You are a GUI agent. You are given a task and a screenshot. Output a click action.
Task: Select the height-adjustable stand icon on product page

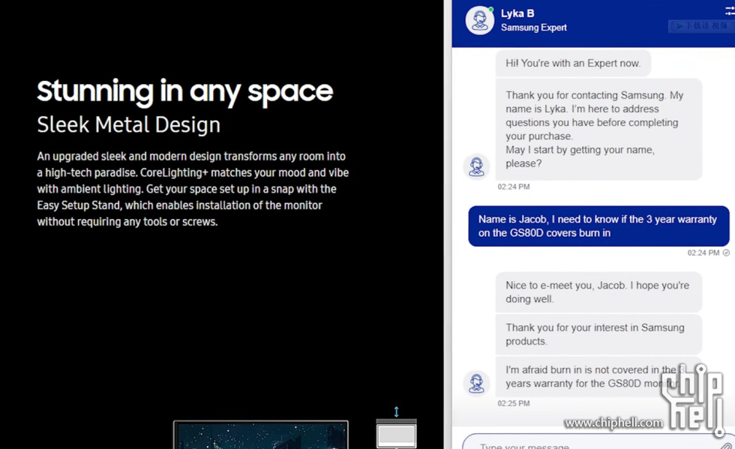coord(397,427)
